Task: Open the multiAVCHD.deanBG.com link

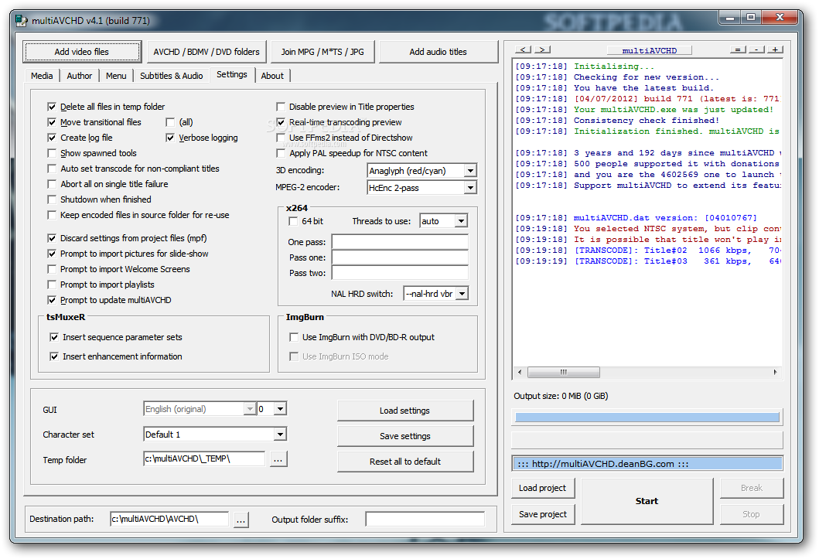Action: (x=647, y=463)
